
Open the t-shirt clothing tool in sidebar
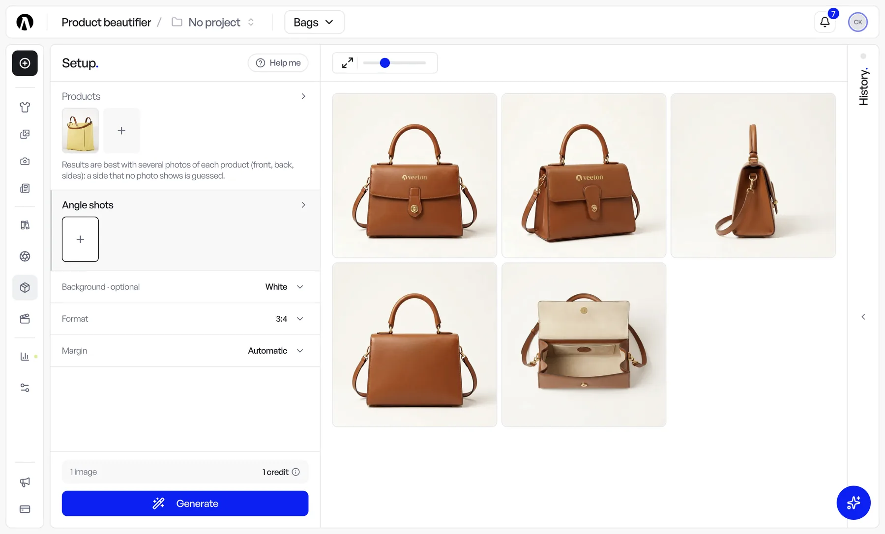pos(25,107)
